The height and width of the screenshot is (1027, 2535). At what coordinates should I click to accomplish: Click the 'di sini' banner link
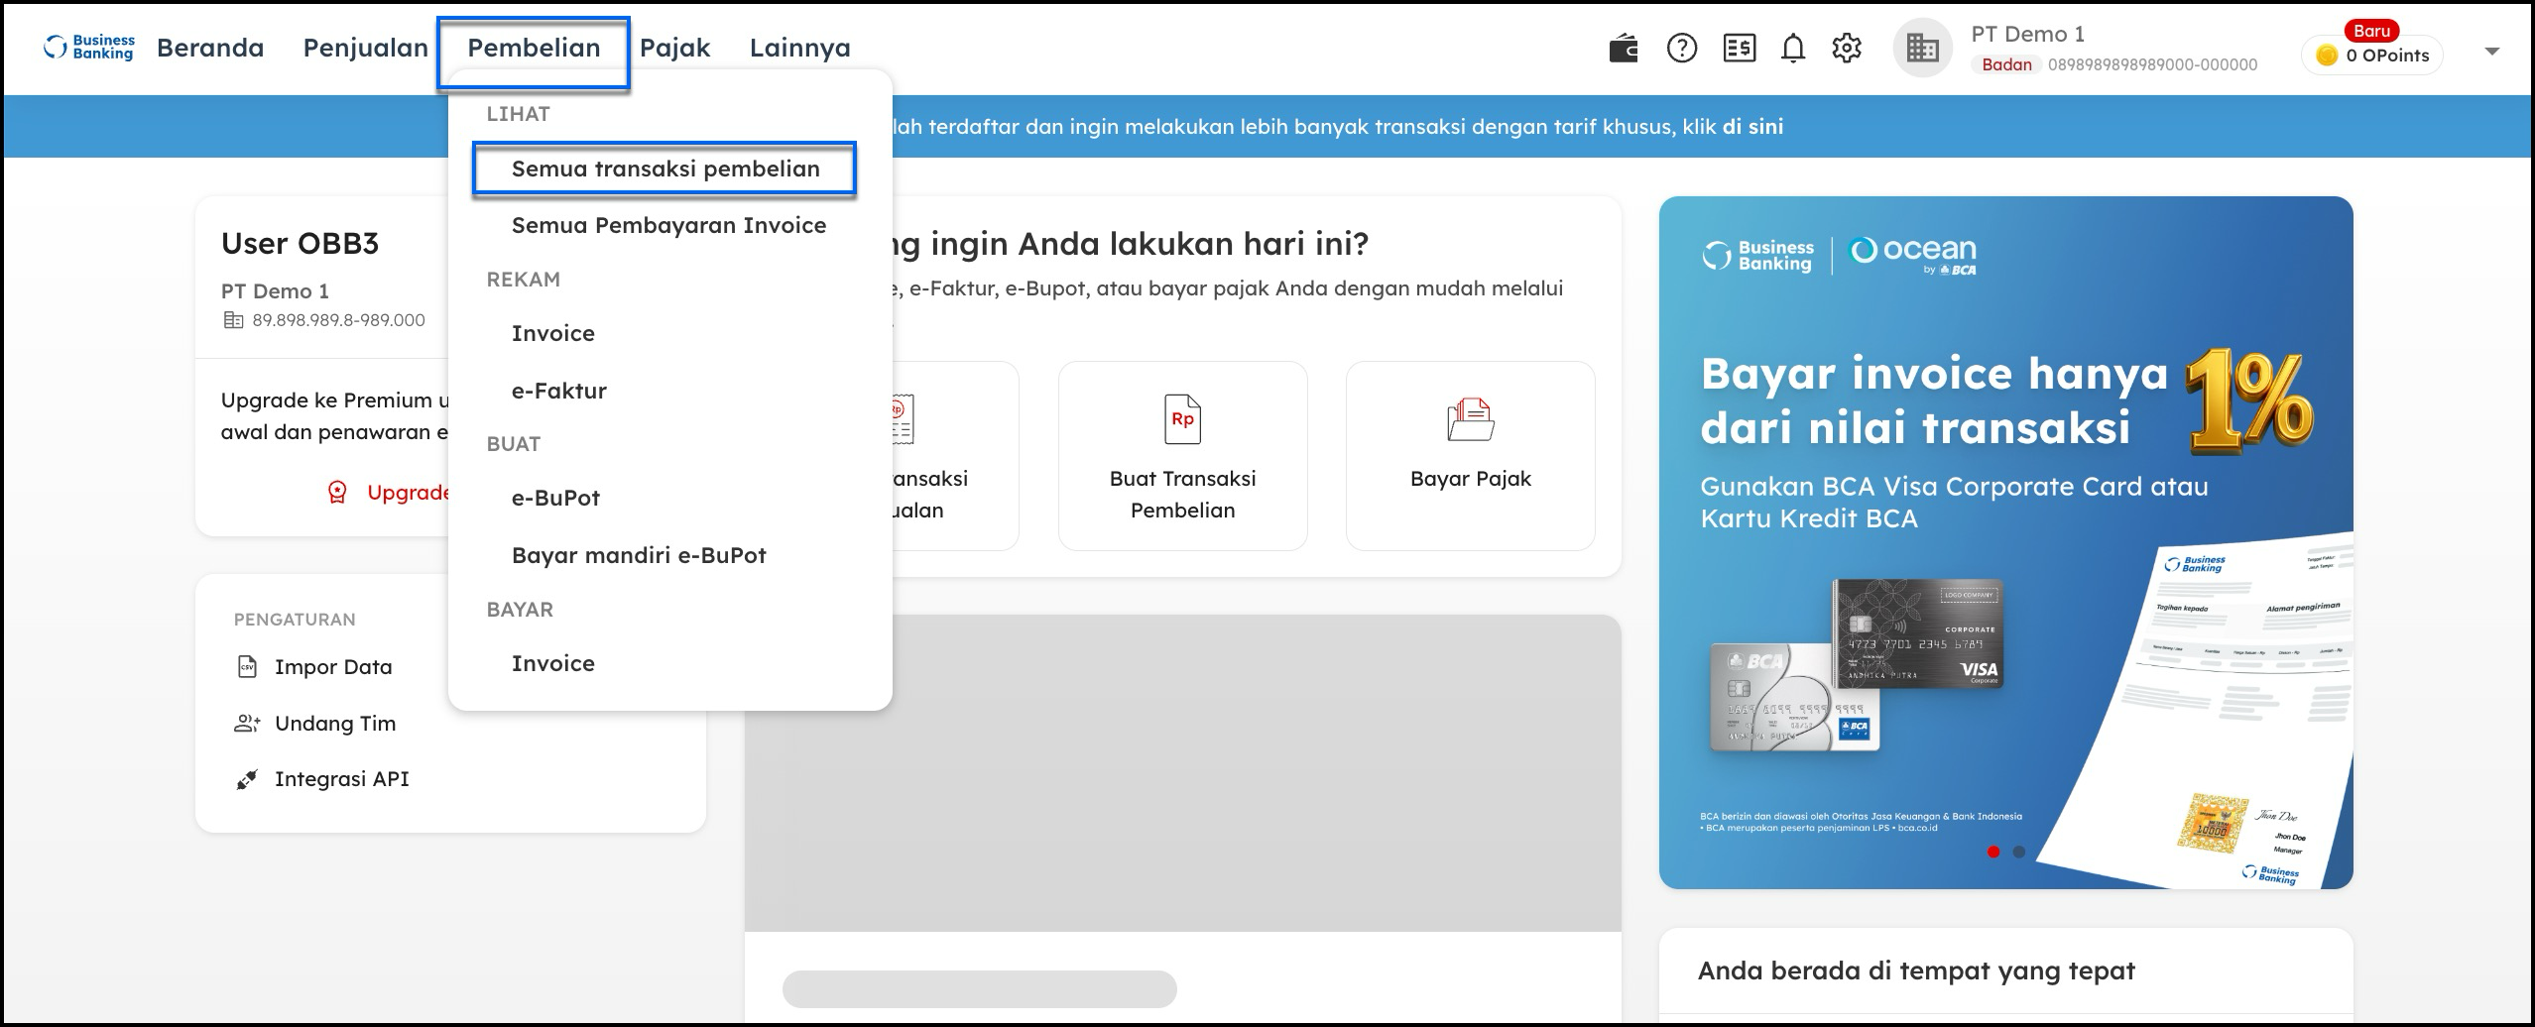point(1752,127)
